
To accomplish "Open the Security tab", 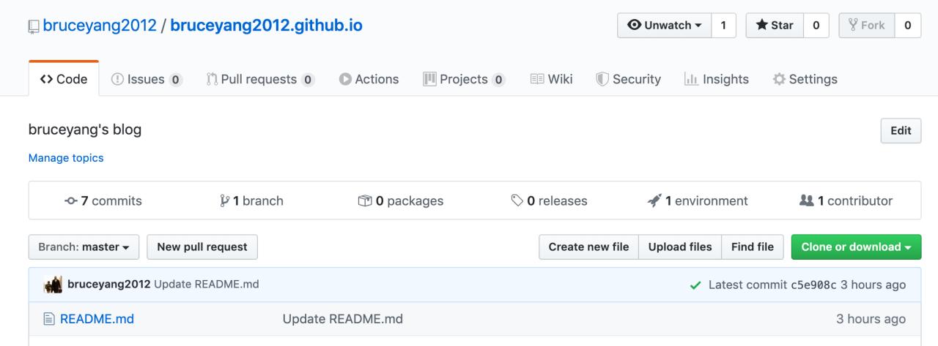I will [x=628, y=79].
